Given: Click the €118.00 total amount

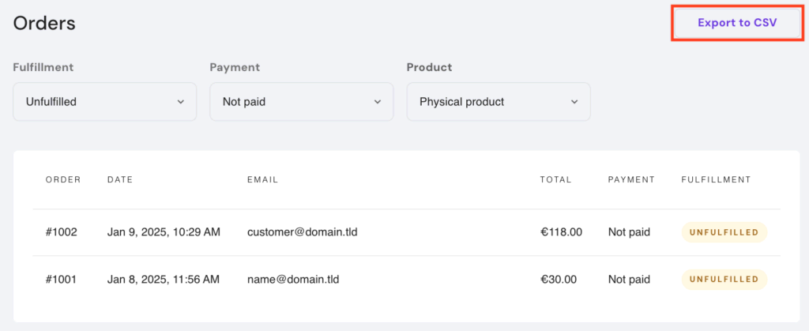Looking at the screenshot, I should click(x=561, y=232).
